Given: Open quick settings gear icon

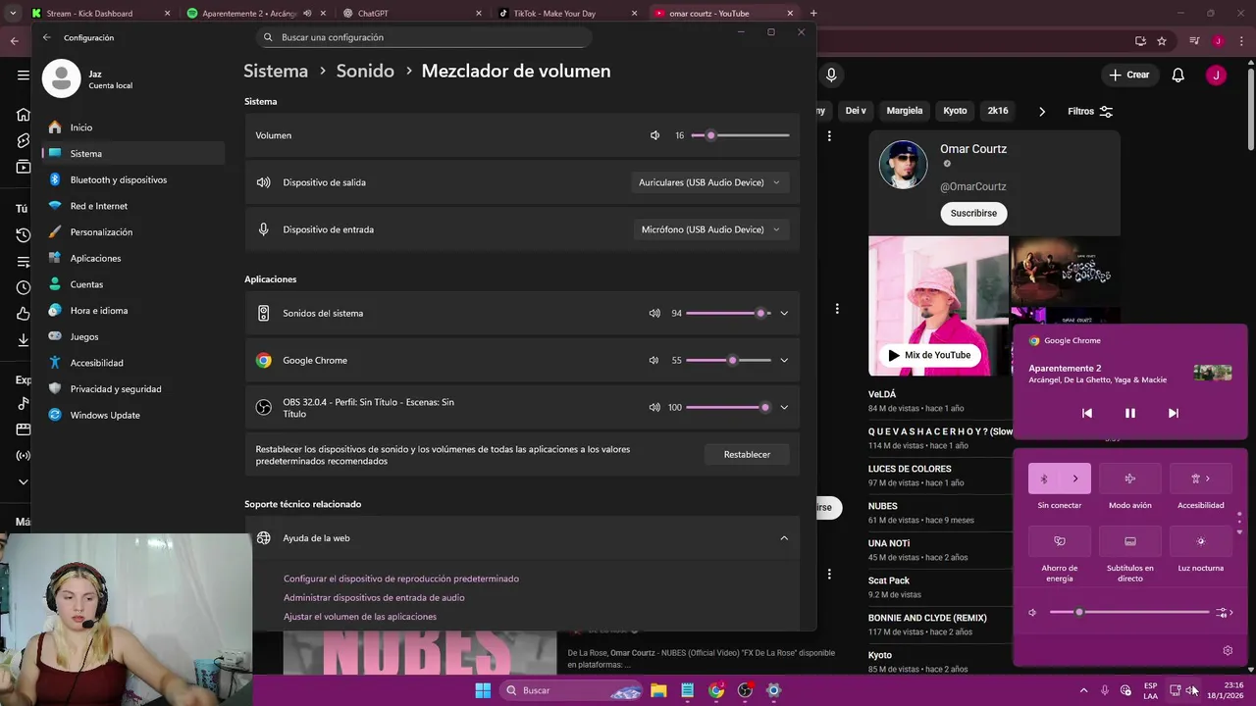Looking at the screenshot, I should [1227, 650].
